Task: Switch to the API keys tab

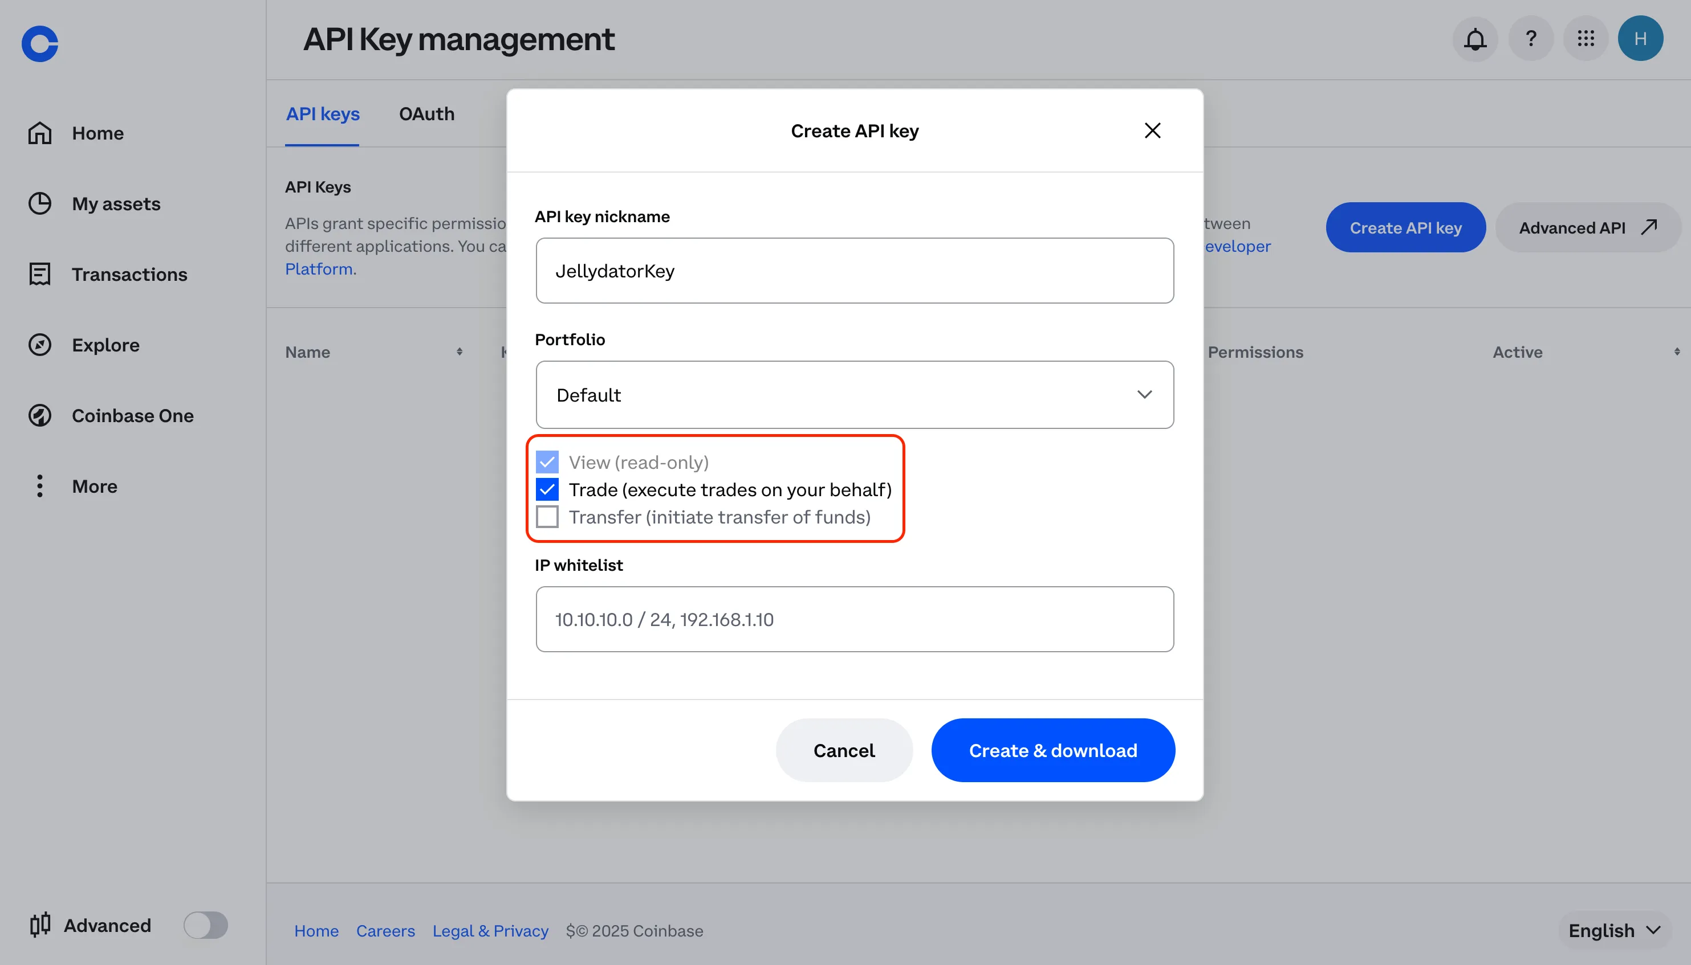Action: (322, 114)
